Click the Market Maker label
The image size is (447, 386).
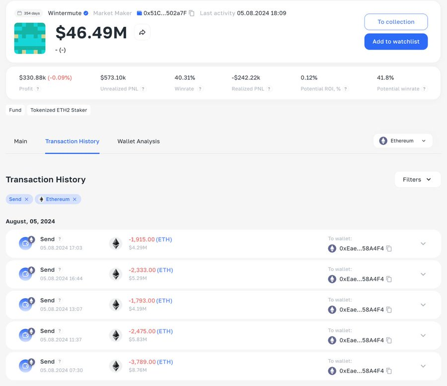click(113, 13)
